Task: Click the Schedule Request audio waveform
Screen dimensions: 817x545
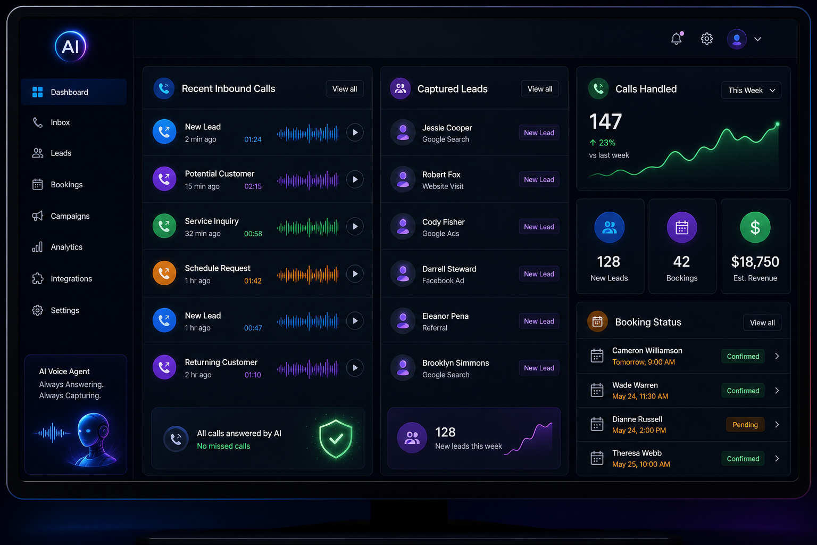Action: (308, 274)
